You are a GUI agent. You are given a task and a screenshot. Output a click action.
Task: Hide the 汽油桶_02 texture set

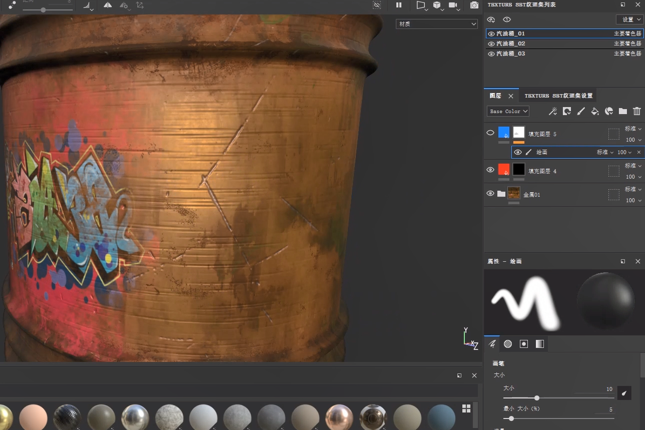pyautogui.click(x=491, y=44)
